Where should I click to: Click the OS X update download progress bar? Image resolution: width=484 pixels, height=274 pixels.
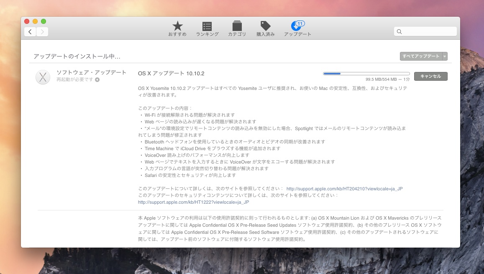click(x=366, y=74)
